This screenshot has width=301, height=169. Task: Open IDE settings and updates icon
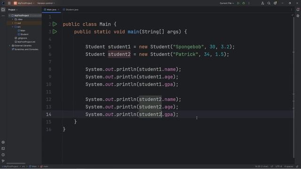click(275, 3)
